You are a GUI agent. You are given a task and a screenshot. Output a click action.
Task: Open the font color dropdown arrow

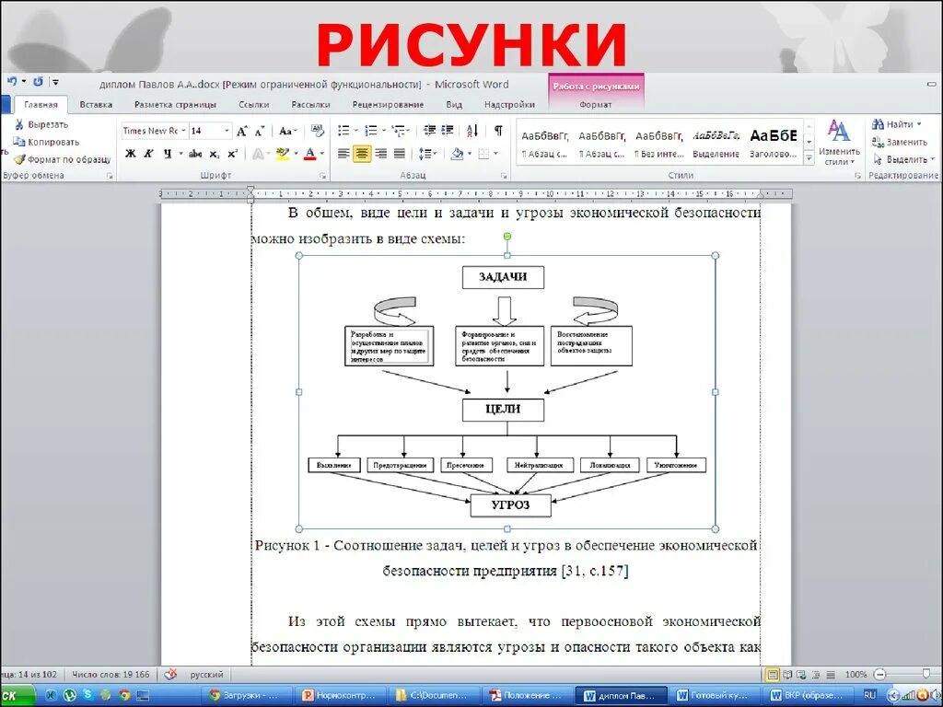click(322, 154)
